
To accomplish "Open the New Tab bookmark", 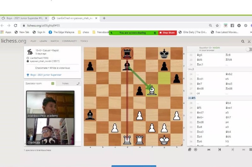I will click(x=22, y=32).
